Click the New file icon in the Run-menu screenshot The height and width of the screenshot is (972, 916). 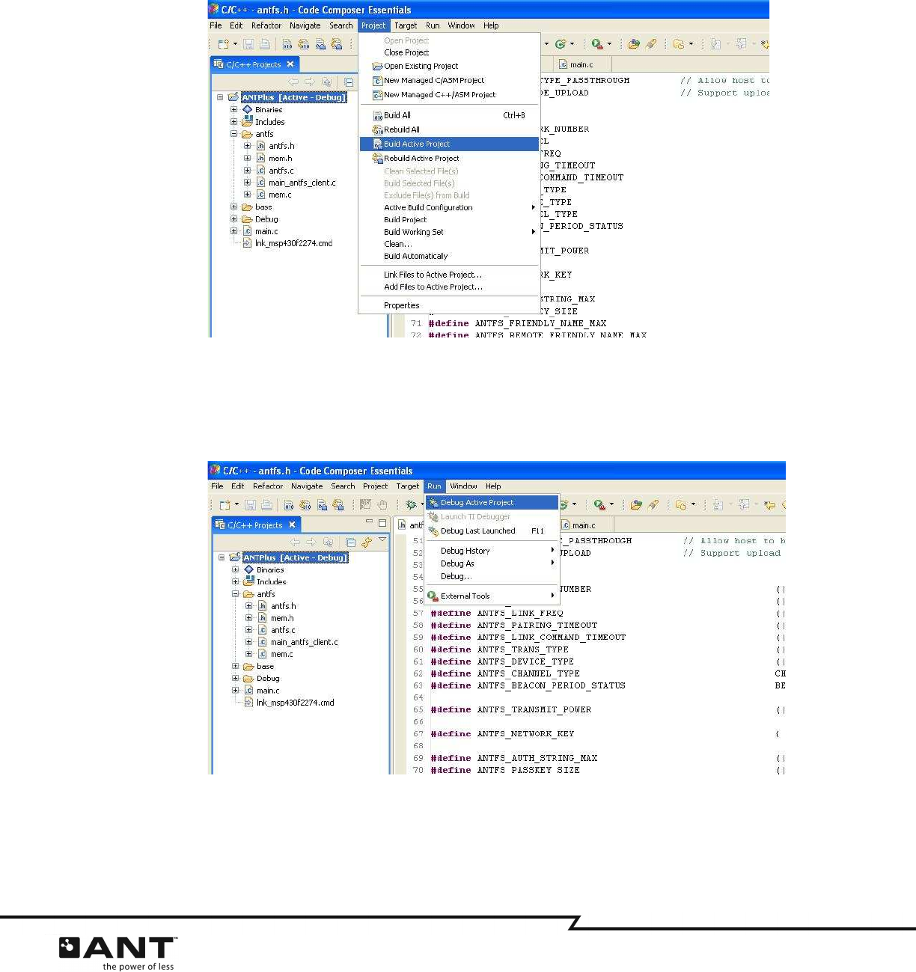point(225,505)
